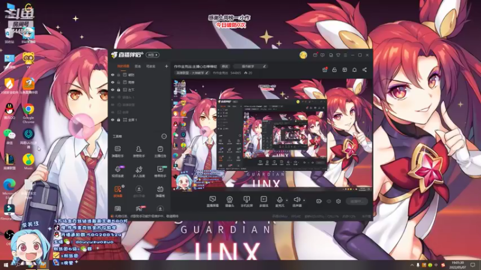Start 视频连麦 video link tool
The height and width of the screenshot is (270, 481).
click(117, 172)
